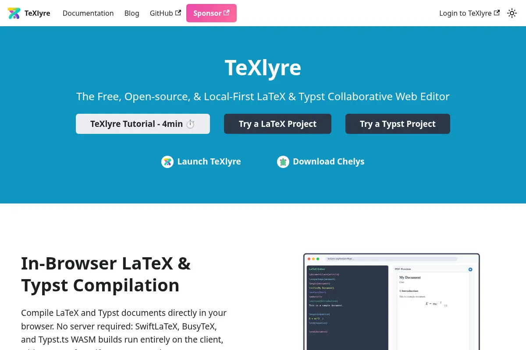Click Try a Typst Project button
526x350 pixels.
pos(398,124)
